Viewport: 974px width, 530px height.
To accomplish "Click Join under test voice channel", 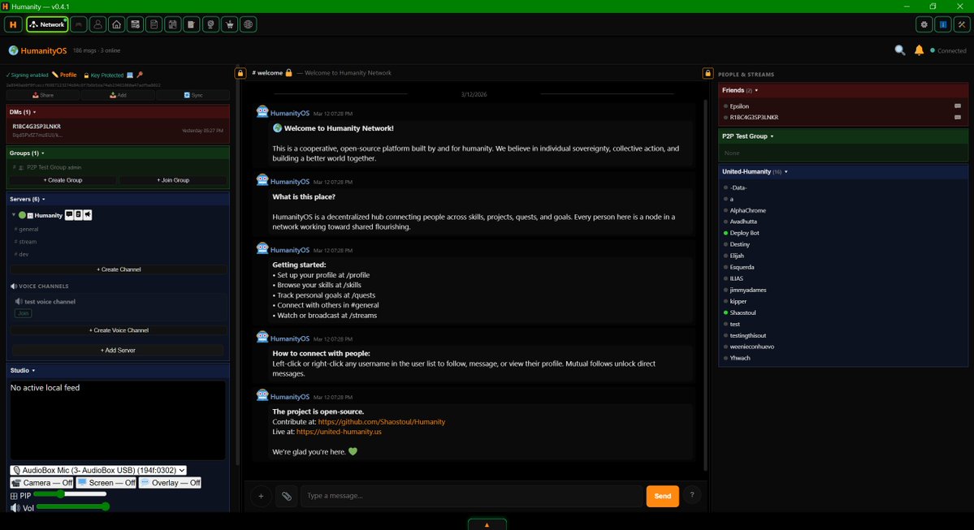I will point(23,313).
